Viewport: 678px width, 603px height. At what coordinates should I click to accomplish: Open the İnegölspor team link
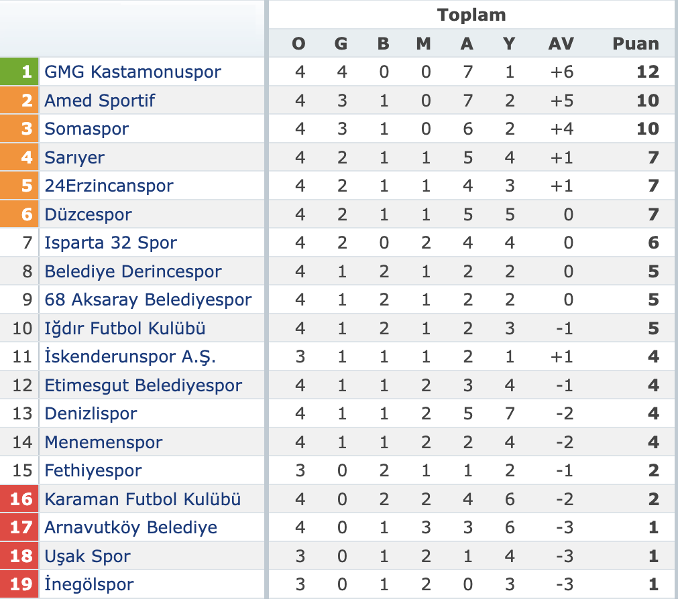[x=89, y=584]
